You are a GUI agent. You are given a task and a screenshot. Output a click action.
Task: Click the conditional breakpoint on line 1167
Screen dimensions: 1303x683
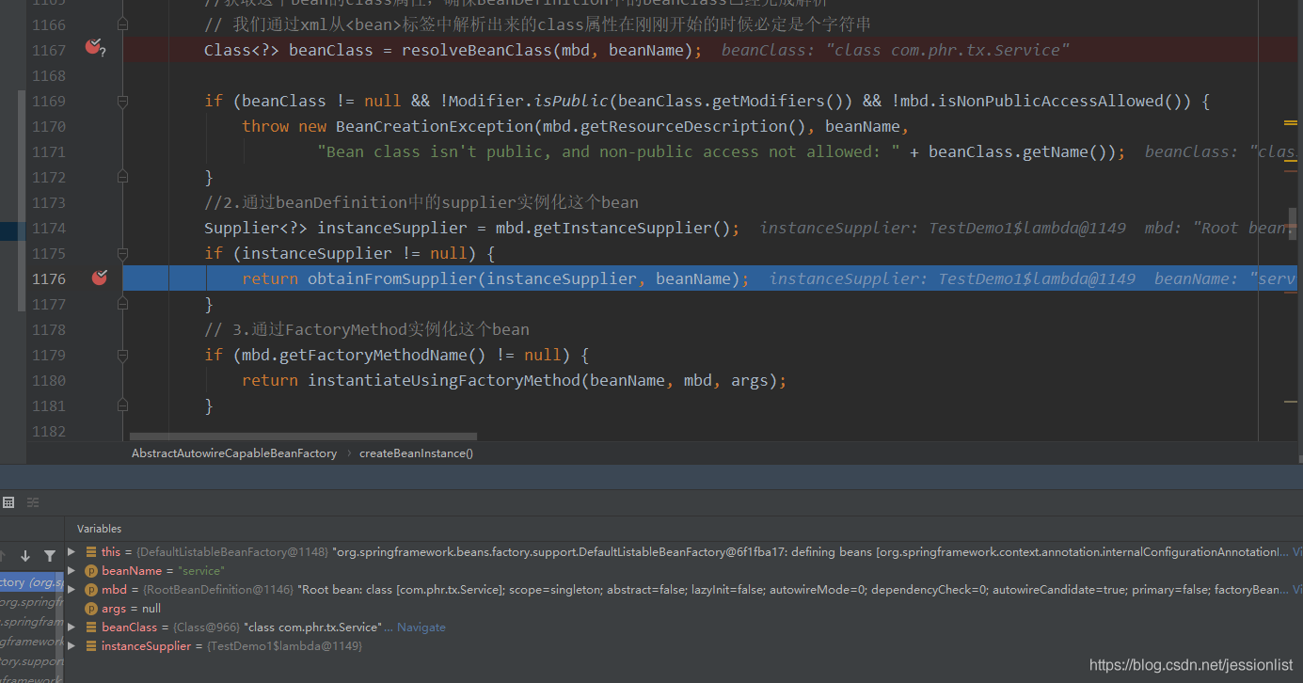93,46
